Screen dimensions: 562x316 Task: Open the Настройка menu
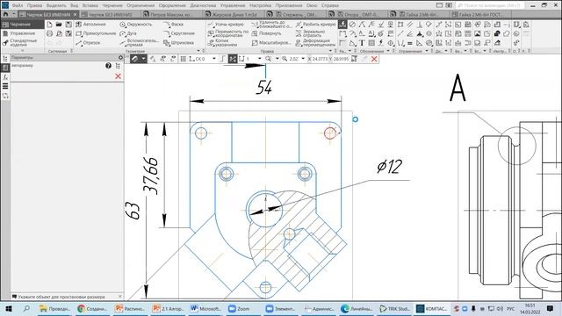click(260, 5)
